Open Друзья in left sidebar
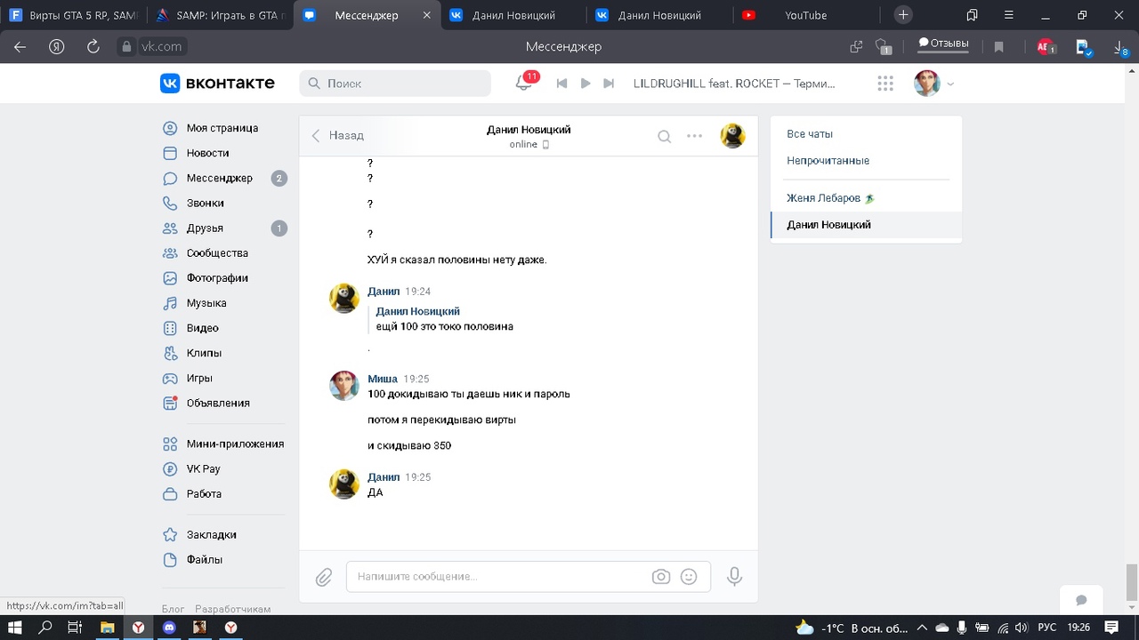 tap(205, 228)
